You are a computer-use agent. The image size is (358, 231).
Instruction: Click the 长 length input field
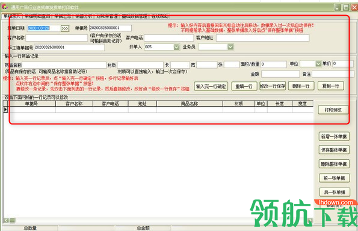point(180,65)
